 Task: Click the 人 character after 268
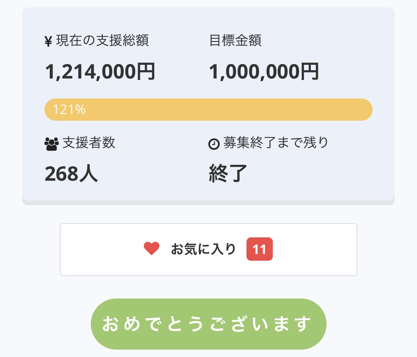click(89, 173)
